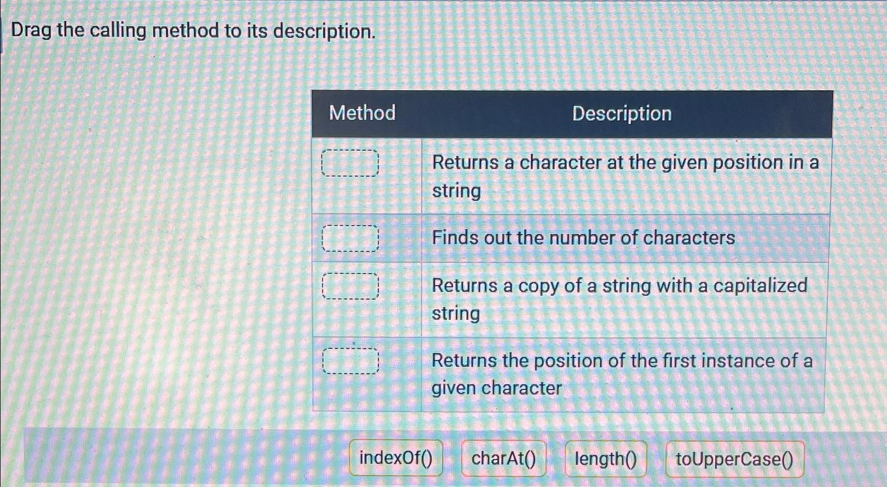Select the length() draggable chip

pos(606,459)
